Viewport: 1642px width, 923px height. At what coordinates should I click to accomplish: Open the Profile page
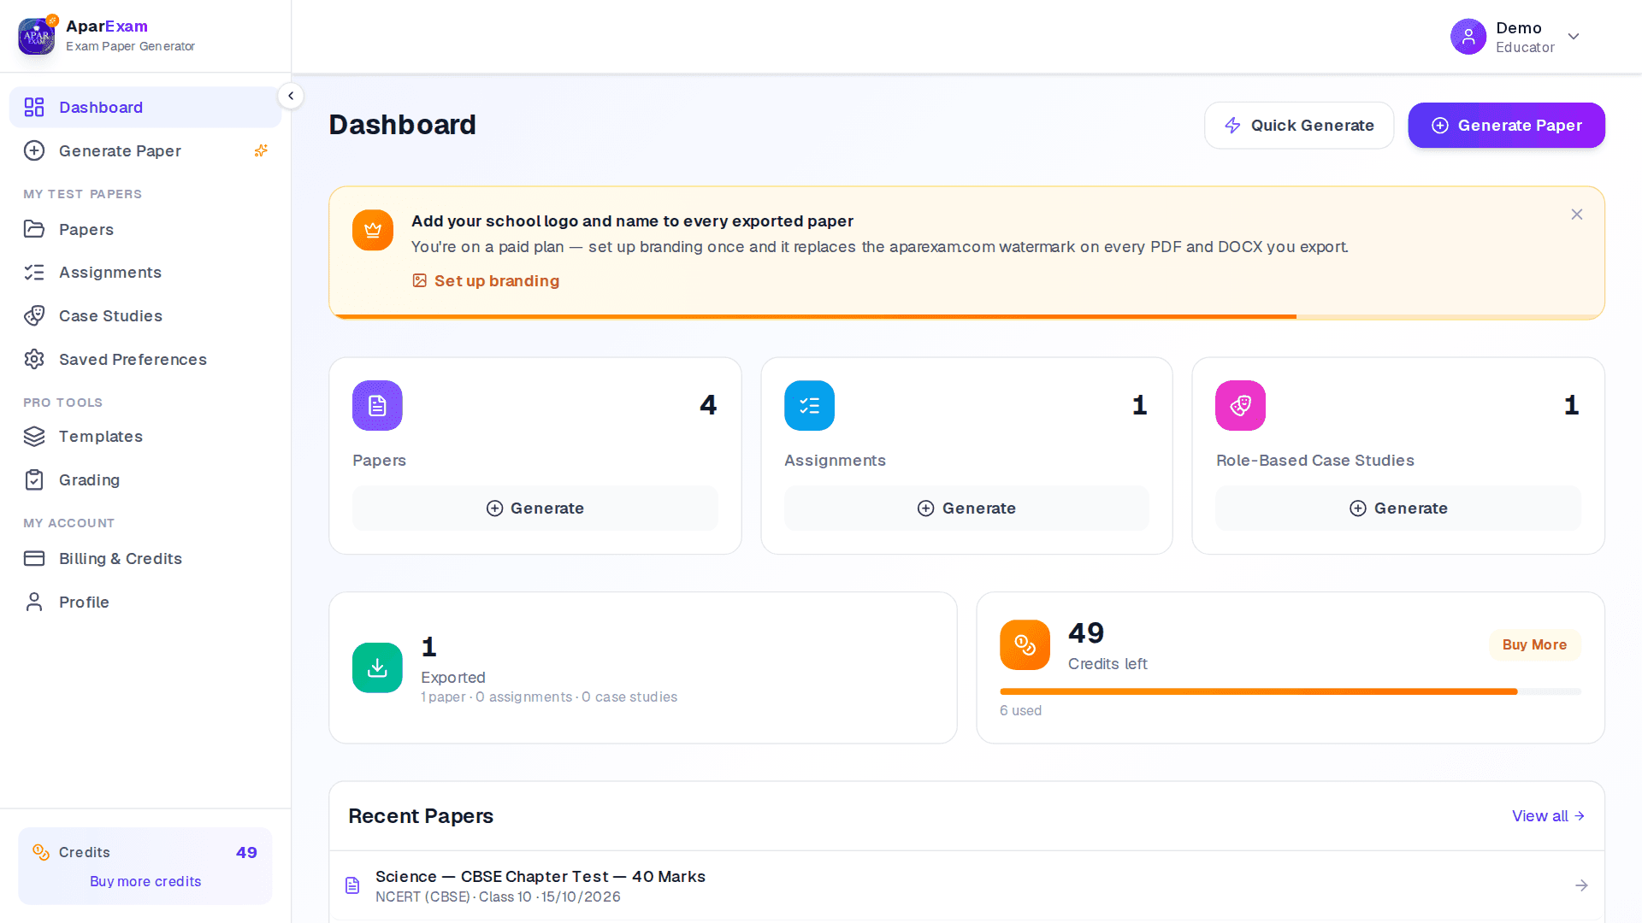tap(145, 602)
